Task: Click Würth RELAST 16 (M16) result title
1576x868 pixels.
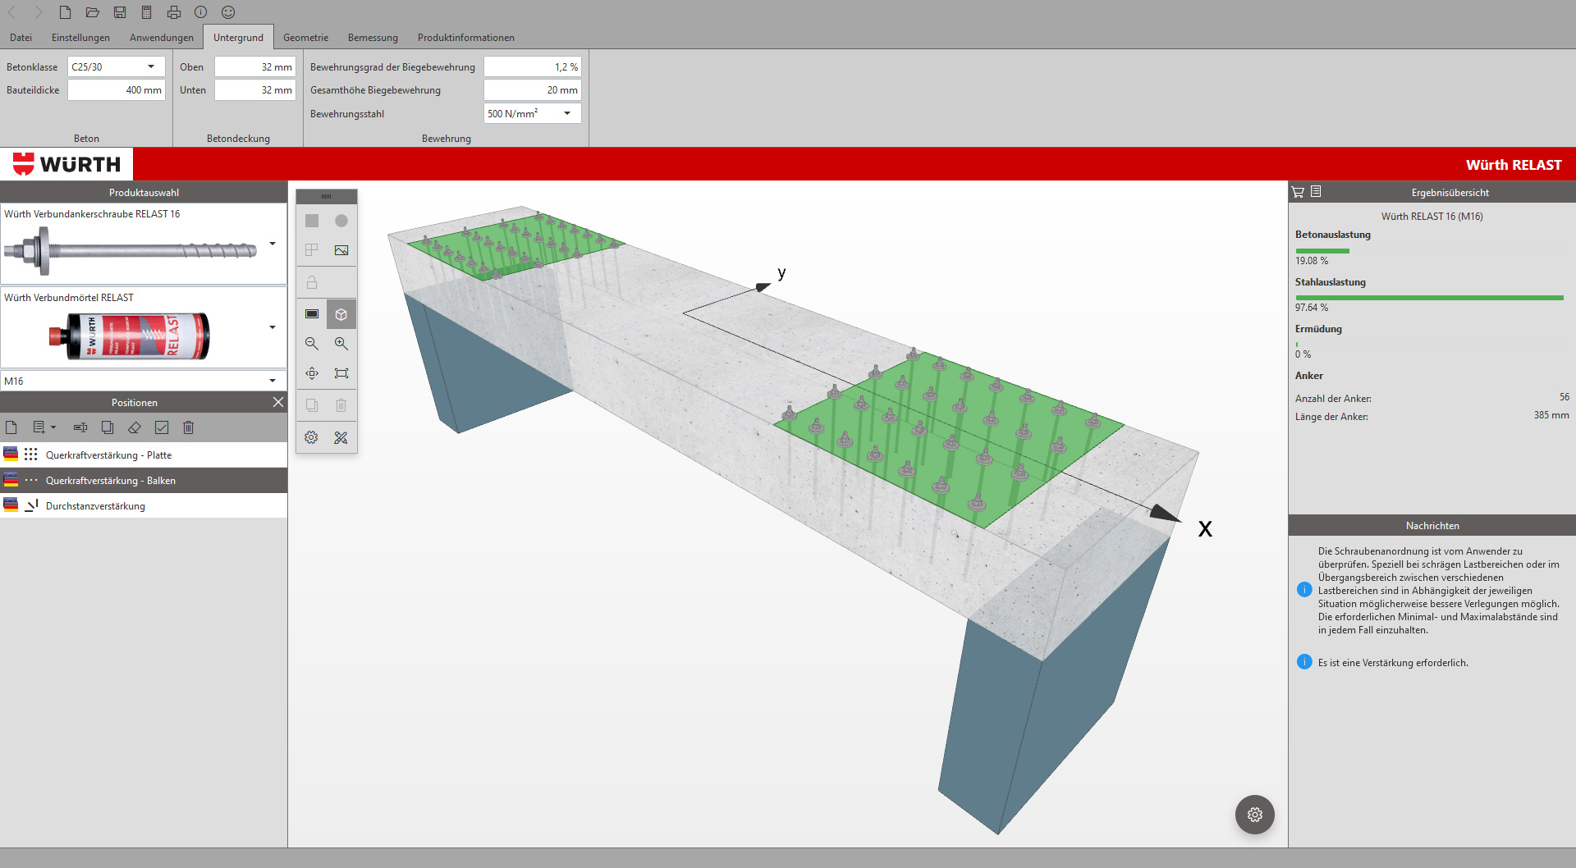Action: (x=1432, y=217)
